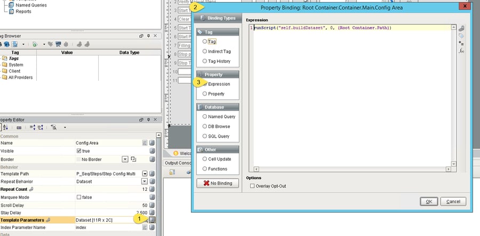480x236 pixels.
Task: Select Named Query binding type
Action: pyautogui.click(x=204, y=116)
